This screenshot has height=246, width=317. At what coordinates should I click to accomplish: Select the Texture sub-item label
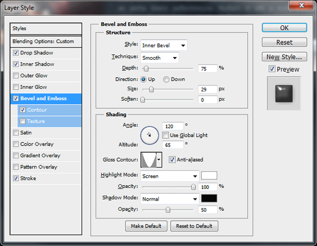[36, 121]
